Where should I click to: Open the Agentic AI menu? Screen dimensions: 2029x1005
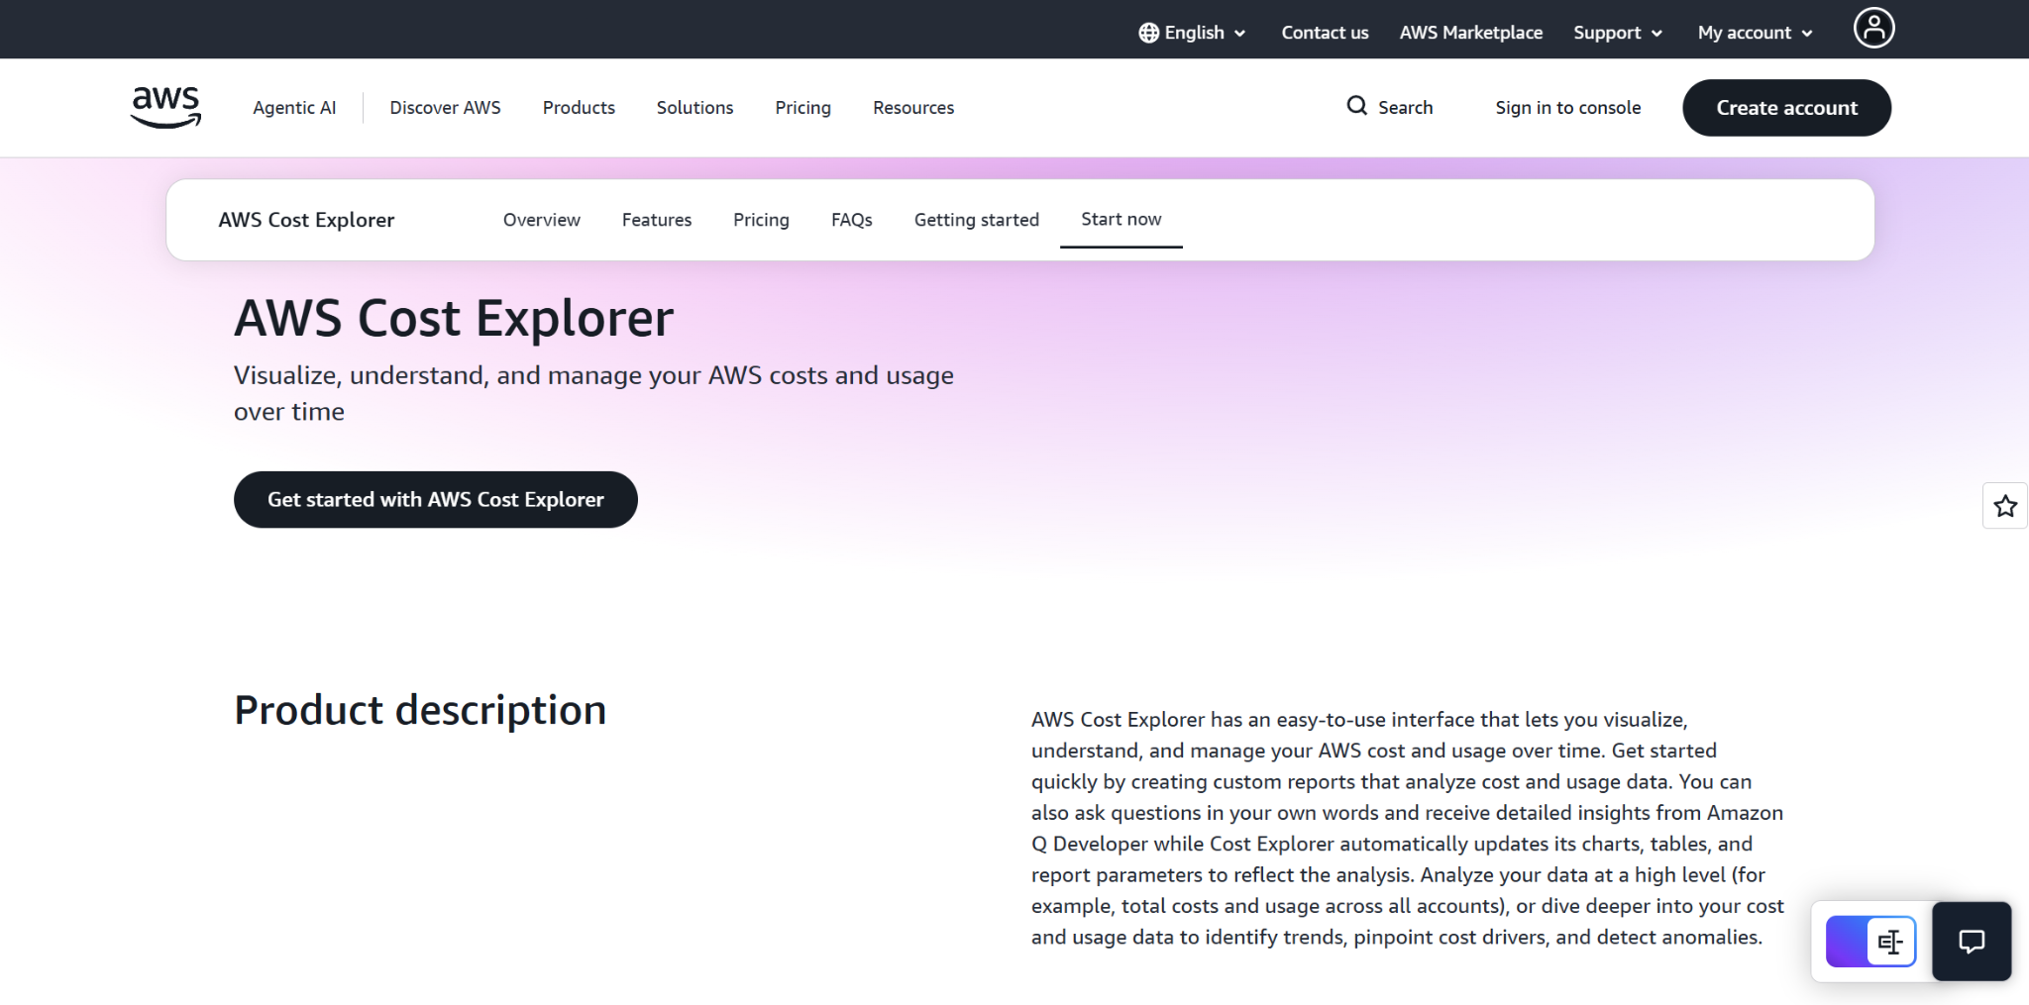(294, 107)
